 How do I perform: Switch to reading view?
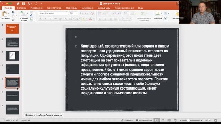169,120
